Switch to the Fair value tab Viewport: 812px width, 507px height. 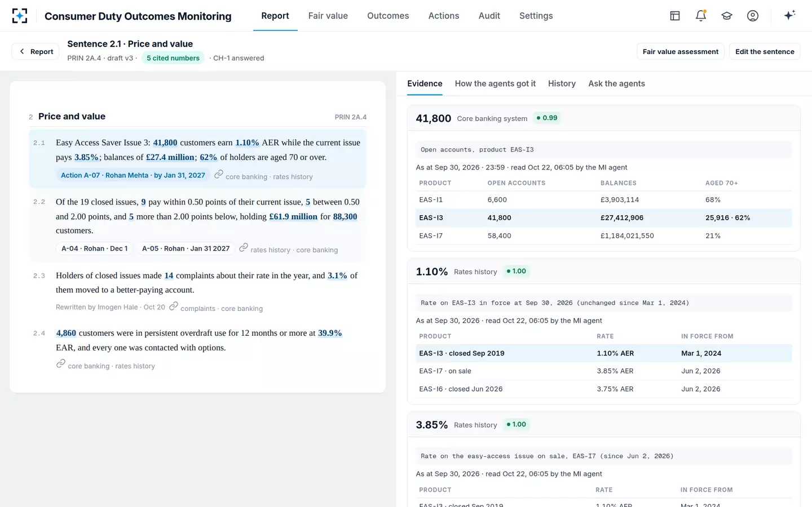[x=328, y=16]
